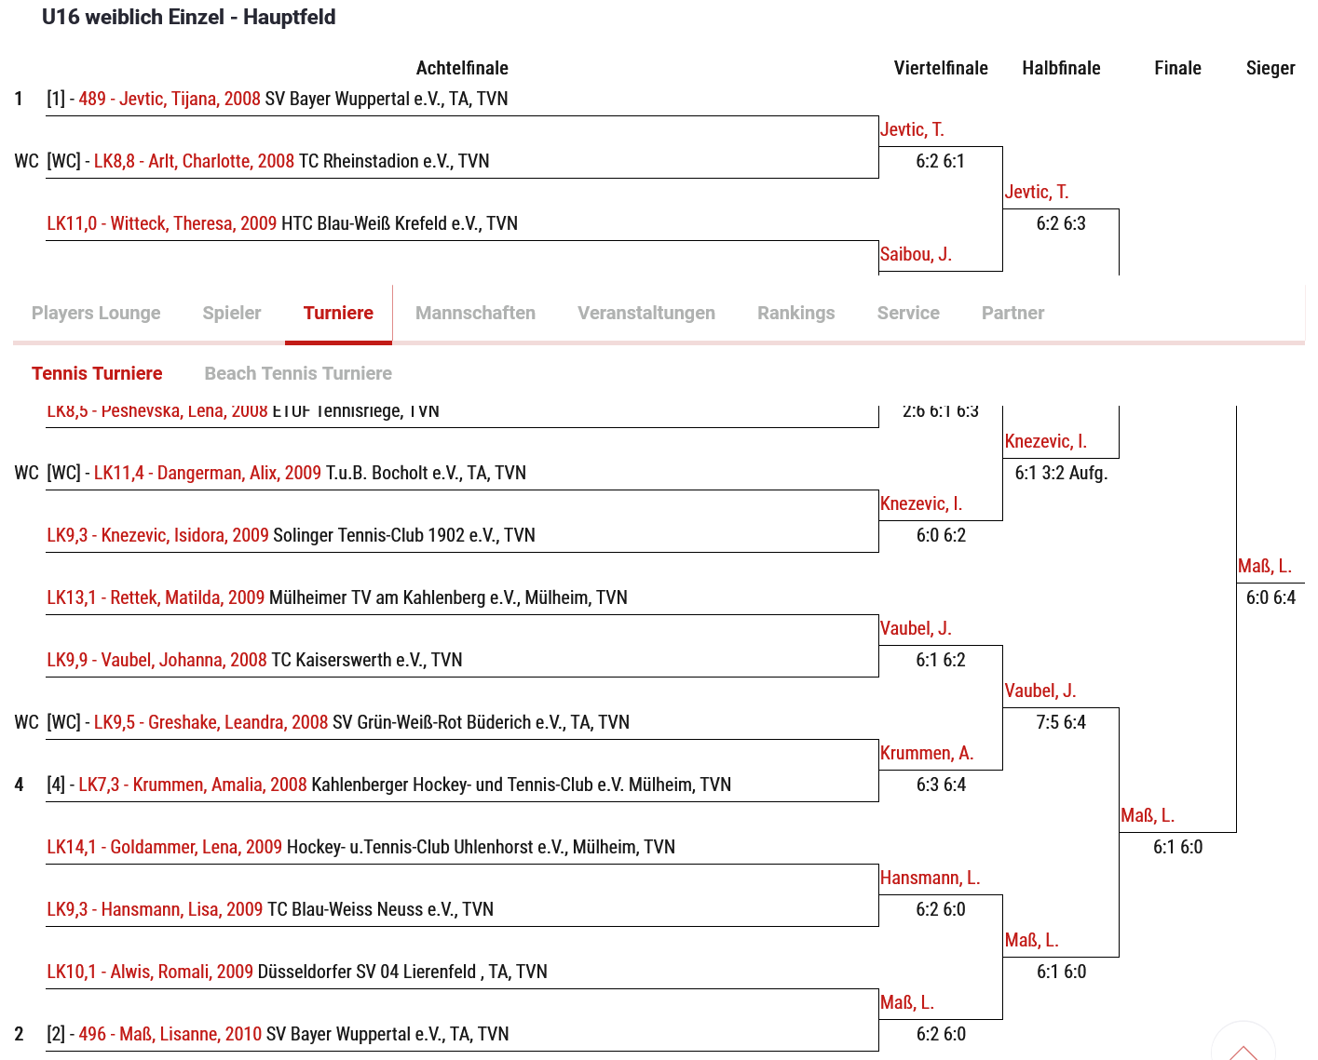This screenshot has width=1318, height=1060.
Task: Navigate to Rankings
Action: [795, 314]
